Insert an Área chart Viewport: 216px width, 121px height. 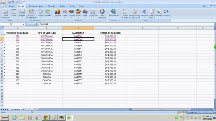click(x=85, y=14)
